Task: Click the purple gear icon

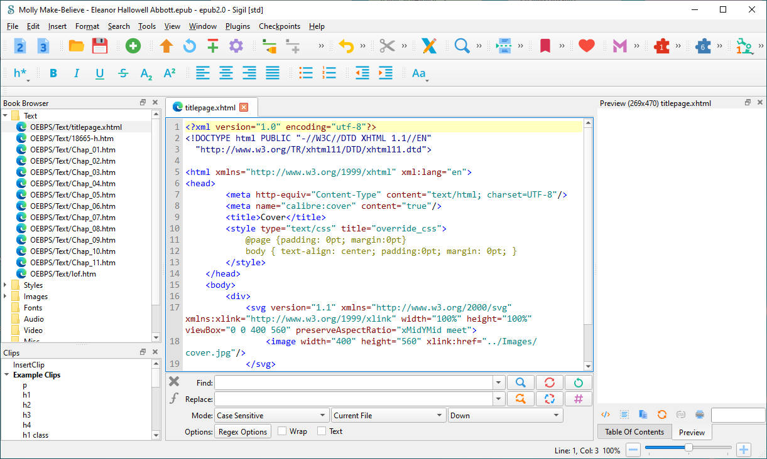Action: point(236,46)
